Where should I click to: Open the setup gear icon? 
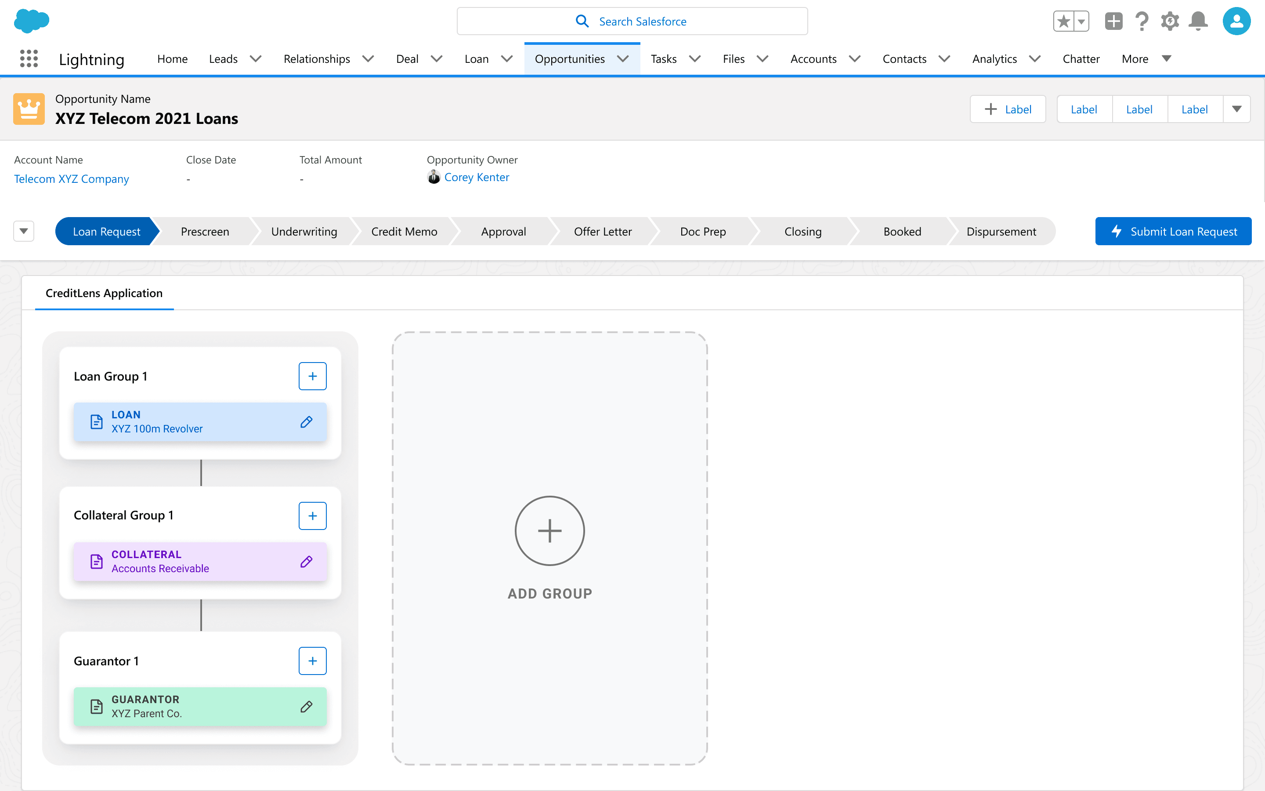[1170, 22]
